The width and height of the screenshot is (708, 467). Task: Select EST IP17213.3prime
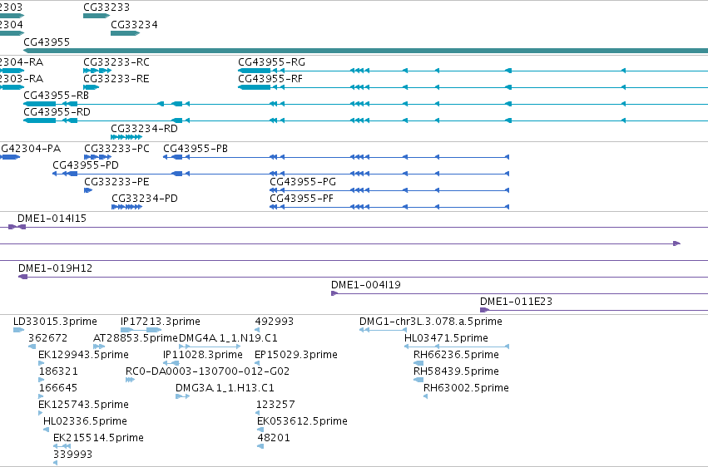point(161,322)
